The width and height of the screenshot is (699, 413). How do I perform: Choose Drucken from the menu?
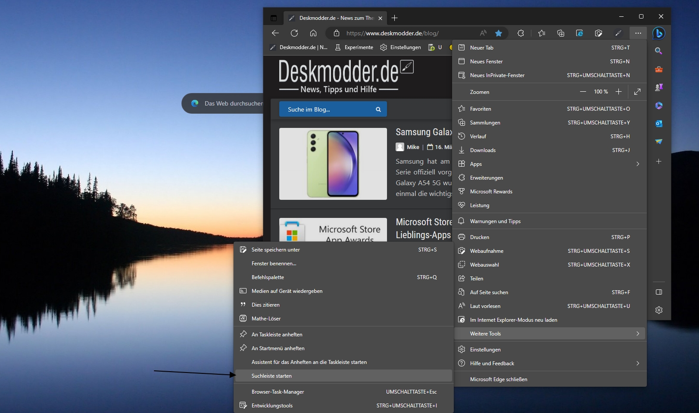click(550, 237)
